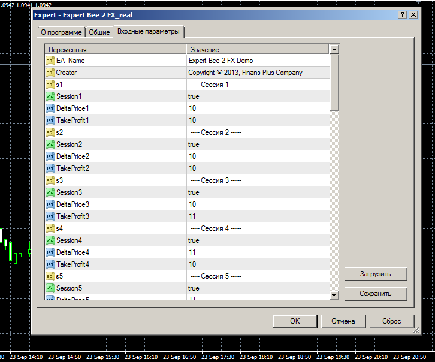Click the string icon beside EA_Name
The height and width of the screenshot is (362, 435).
coord(50,61)
